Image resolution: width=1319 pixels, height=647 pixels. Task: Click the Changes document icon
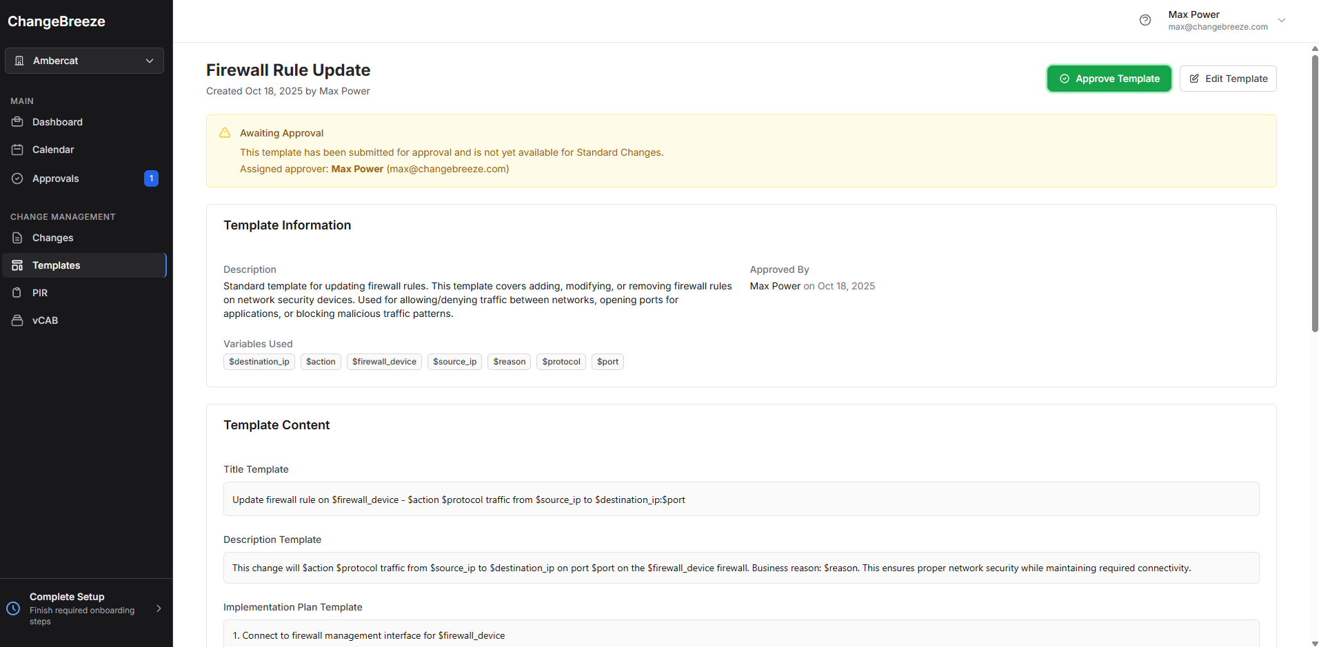coord(18,238)
